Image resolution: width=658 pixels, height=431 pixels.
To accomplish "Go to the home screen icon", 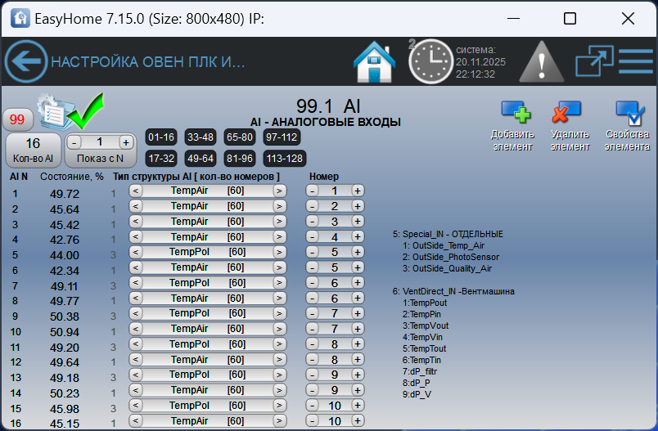I will pos(374,61).
